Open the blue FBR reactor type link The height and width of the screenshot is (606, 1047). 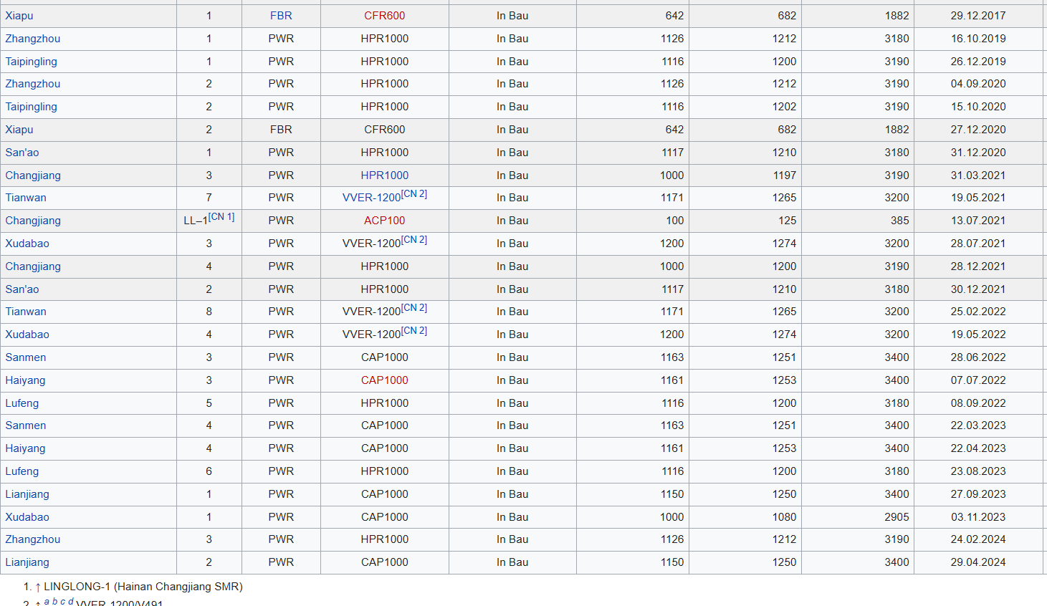[x=281, y=16]
